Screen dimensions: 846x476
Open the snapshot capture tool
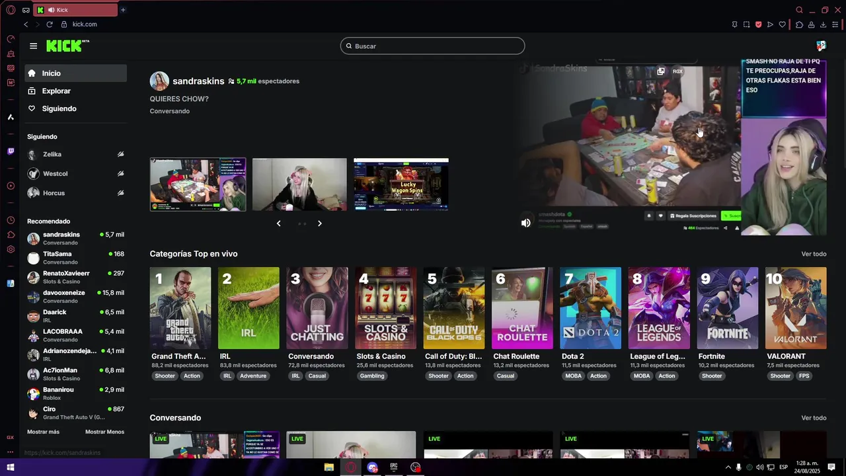tap(746, 24)
